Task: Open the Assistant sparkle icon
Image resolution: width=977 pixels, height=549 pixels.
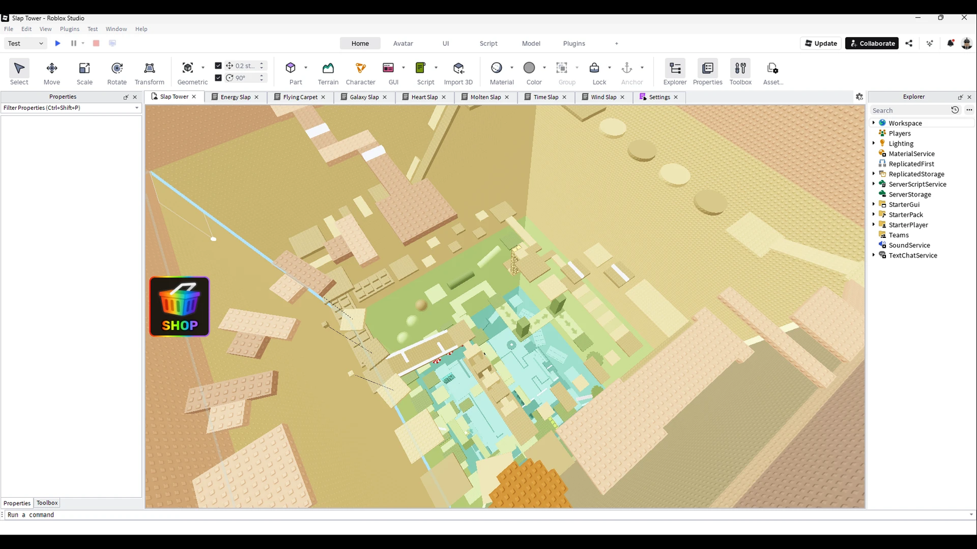Action: (930, 43)
